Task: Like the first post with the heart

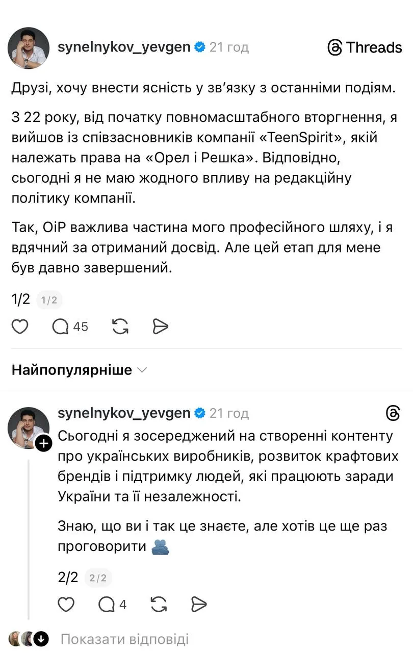Action: click(x=19, y=326)
